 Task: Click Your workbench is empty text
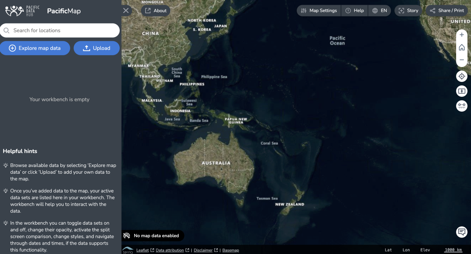(x=60, y=100)
